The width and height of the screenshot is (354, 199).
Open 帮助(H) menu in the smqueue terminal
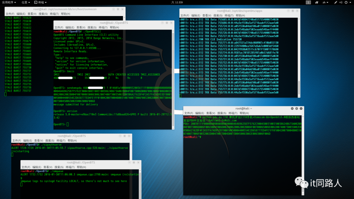click(82, 167)
